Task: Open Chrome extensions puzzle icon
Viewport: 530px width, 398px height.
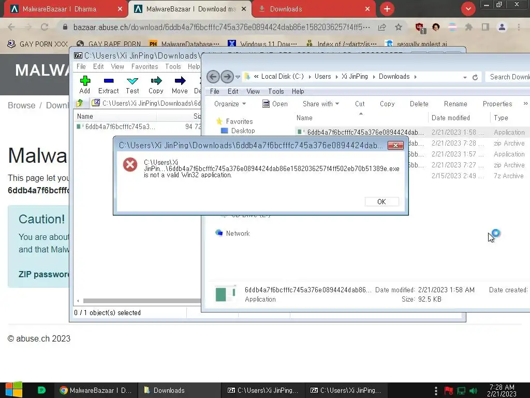Action: click(x=468, y=27)
